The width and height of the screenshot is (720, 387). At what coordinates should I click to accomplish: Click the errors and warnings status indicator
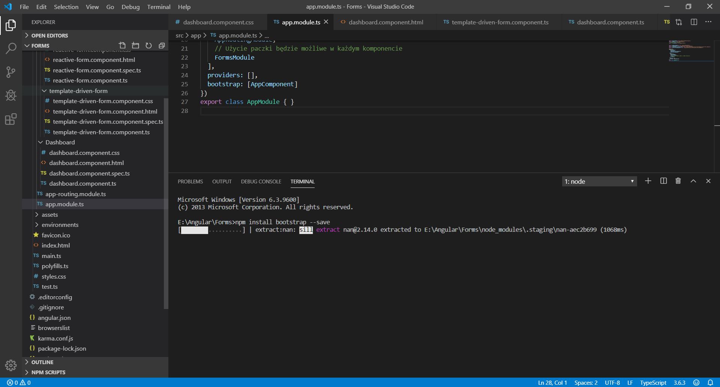(19, 382)
